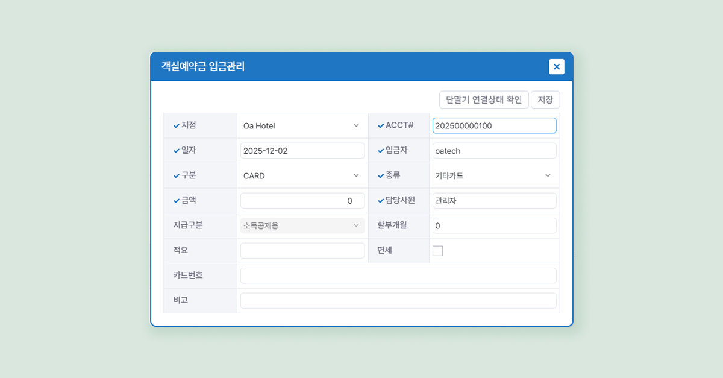Click the ACCT# input field

(494, 125)
